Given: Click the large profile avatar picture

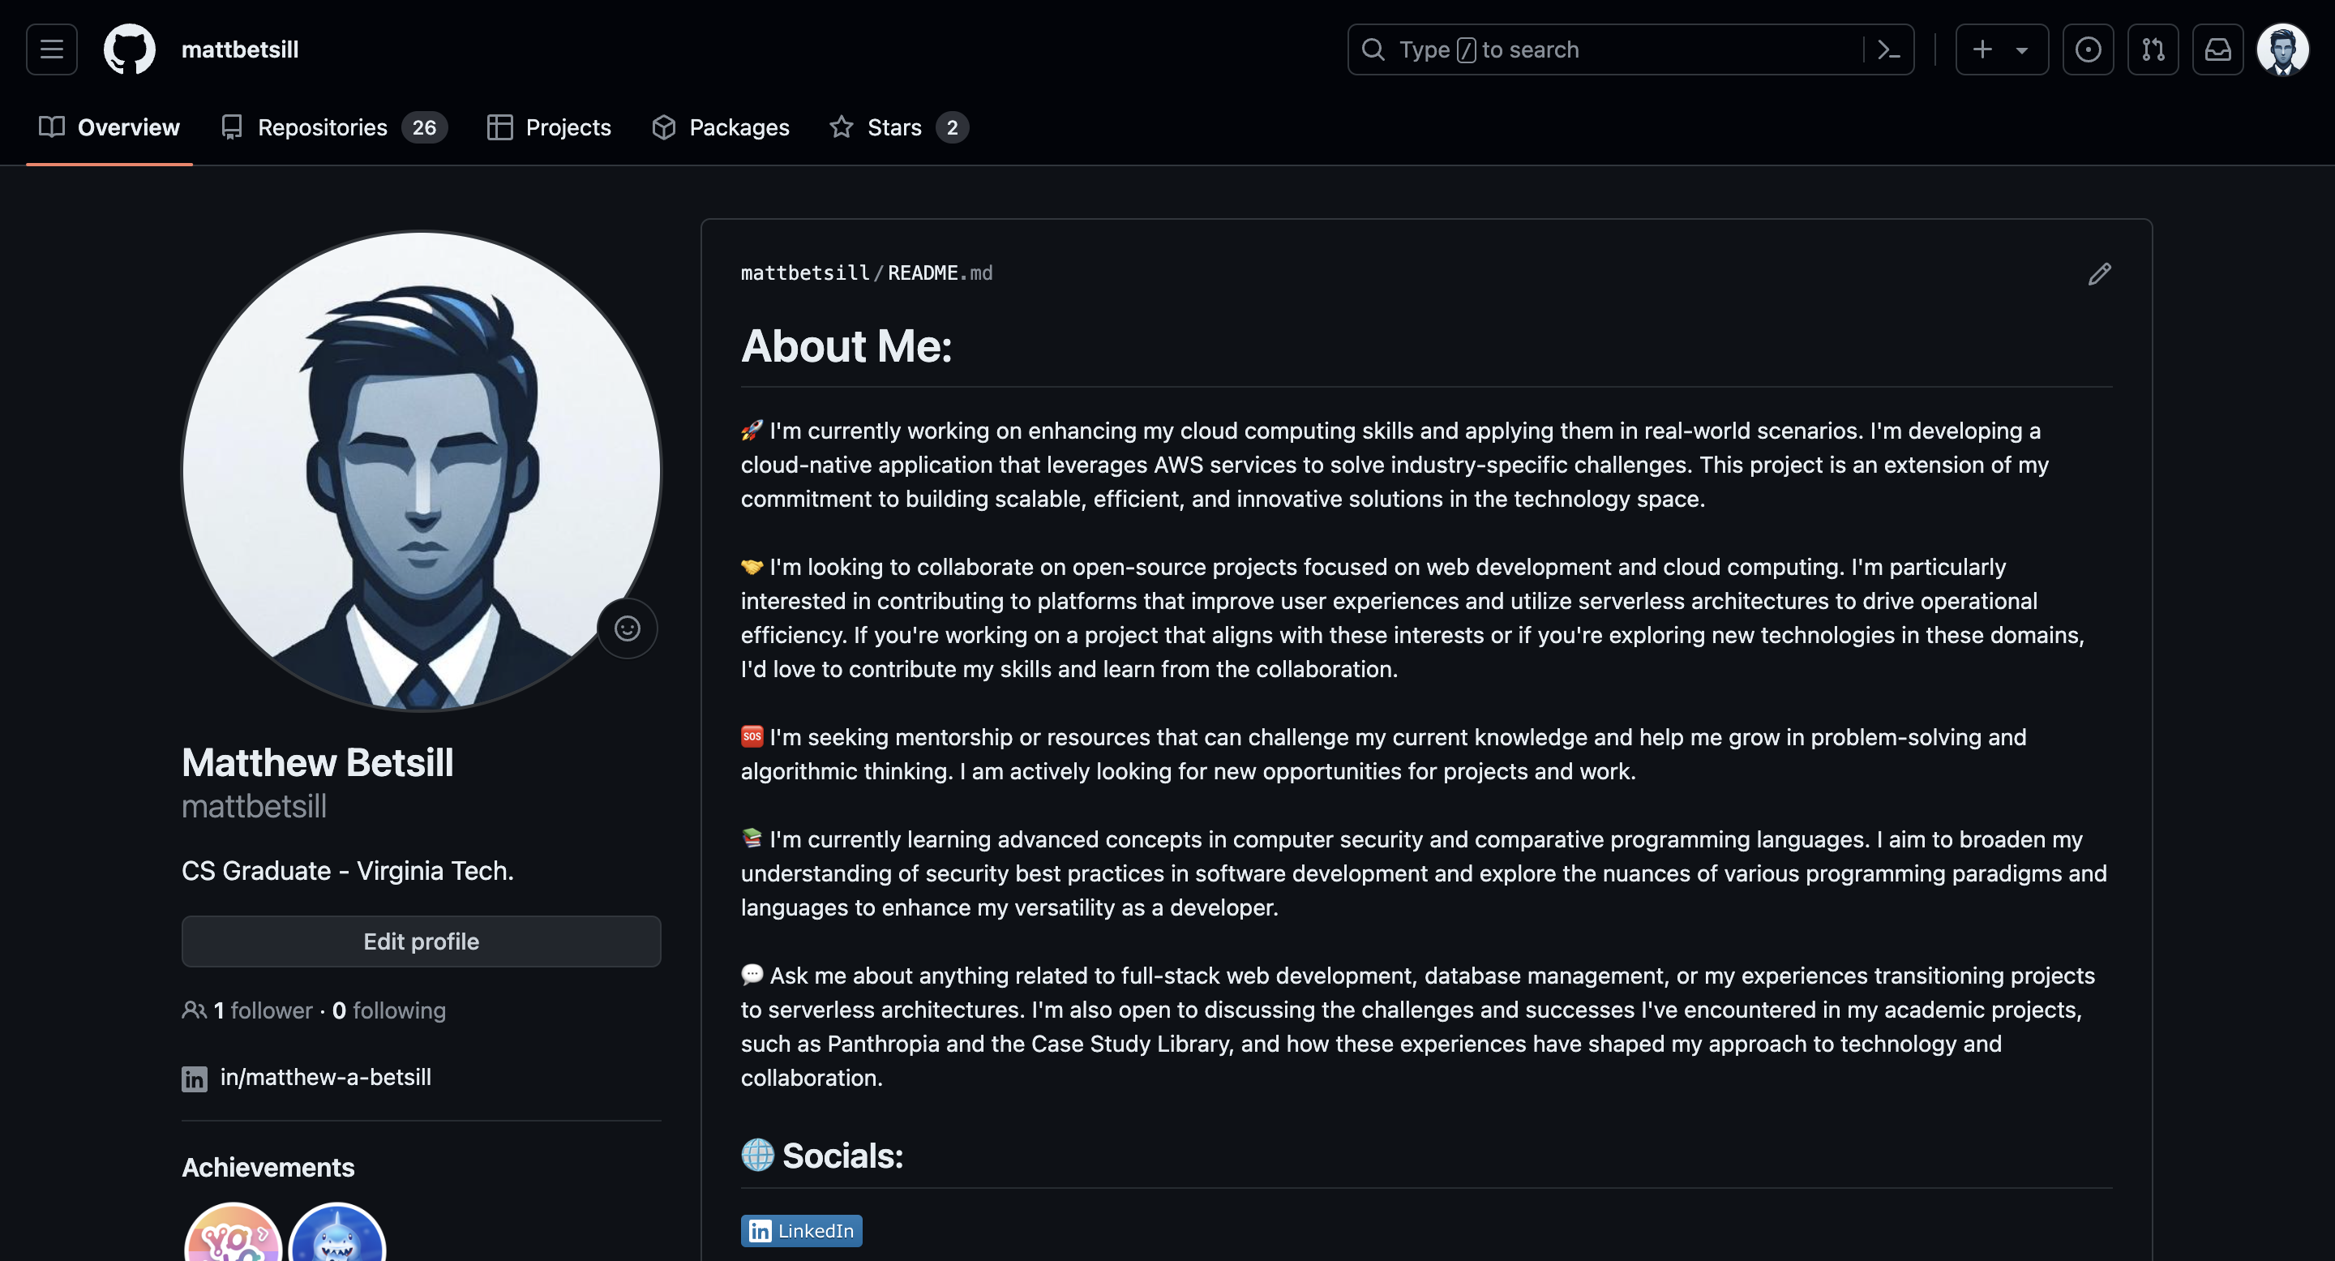Looking at the screenshot, I should tap(422, 470).
